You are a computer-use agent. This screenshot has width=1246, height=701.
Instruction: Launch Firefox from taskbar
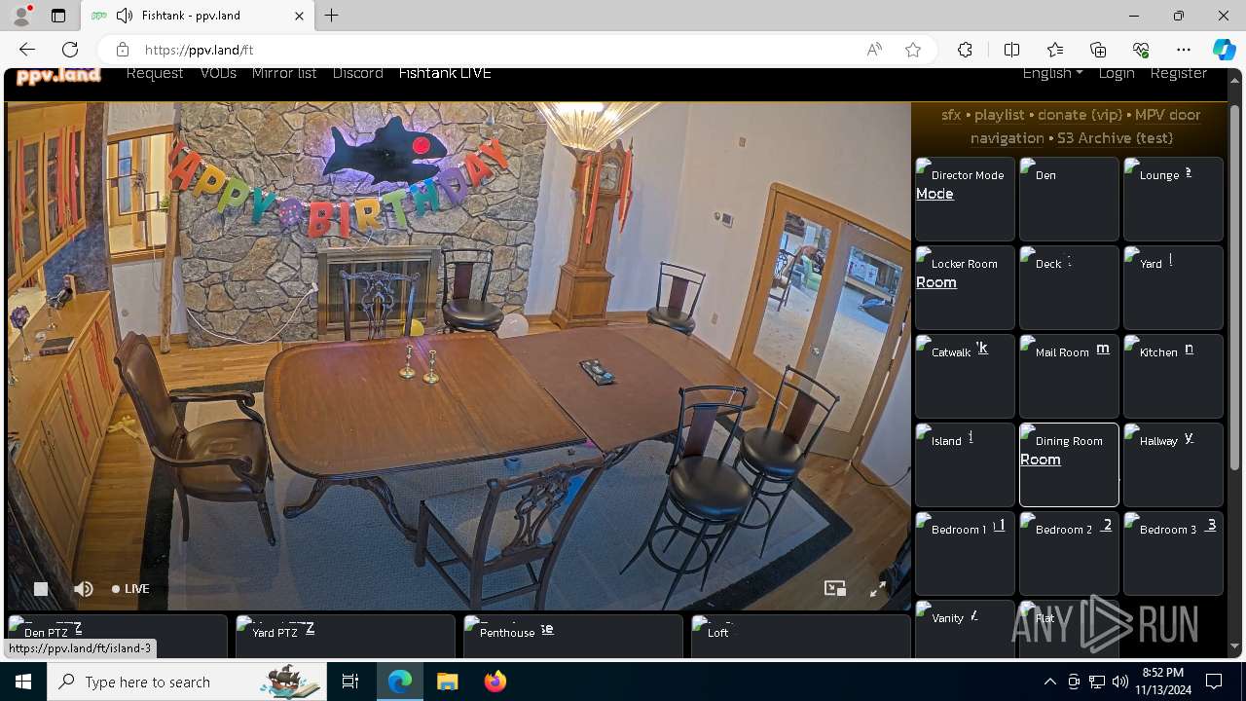pos(495,682)
